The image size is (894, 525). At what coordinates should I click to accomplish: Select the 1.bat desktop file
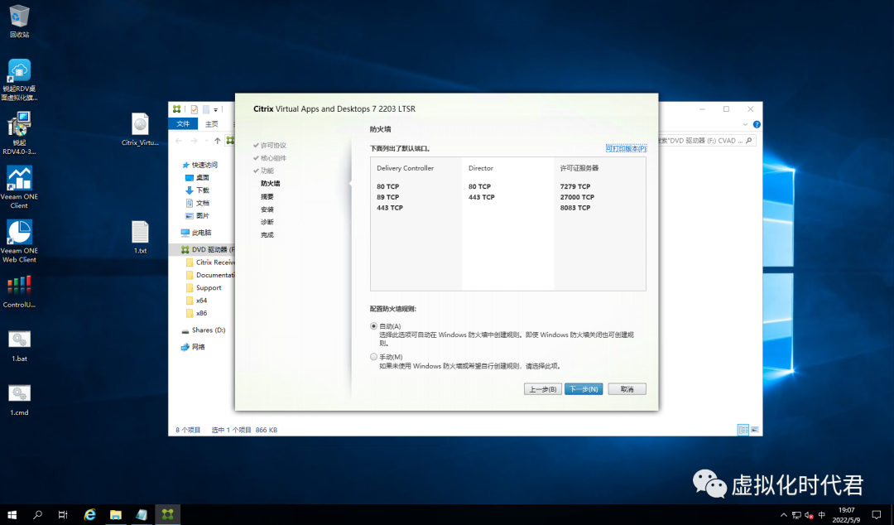coord(19,346)
